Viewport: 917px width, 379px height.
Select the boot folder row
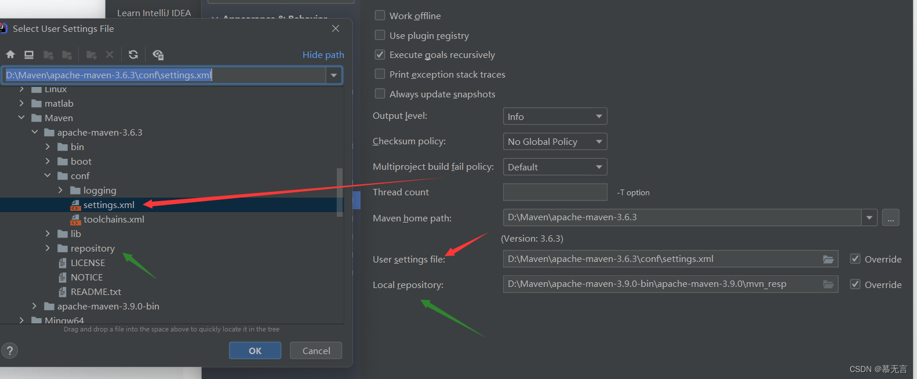click(x=172, y=161)
